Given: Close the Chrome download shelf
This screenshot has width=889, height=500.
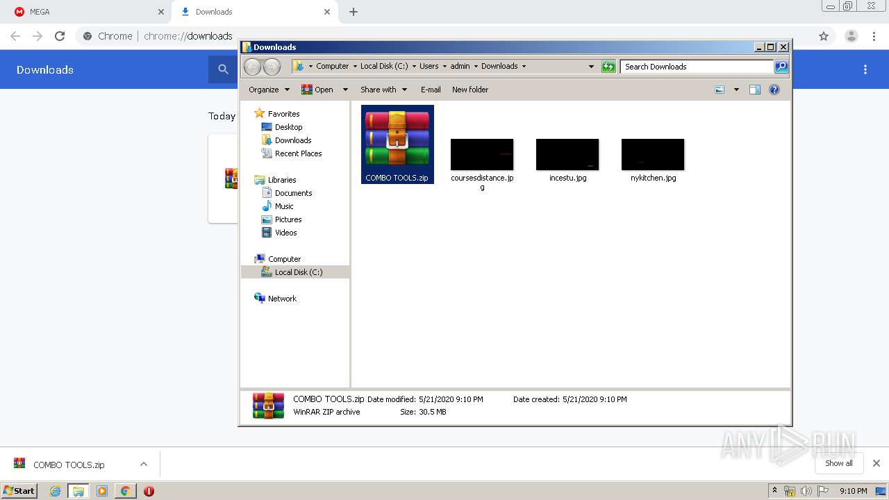Looking at the screenshot, I should click(876, 463).
